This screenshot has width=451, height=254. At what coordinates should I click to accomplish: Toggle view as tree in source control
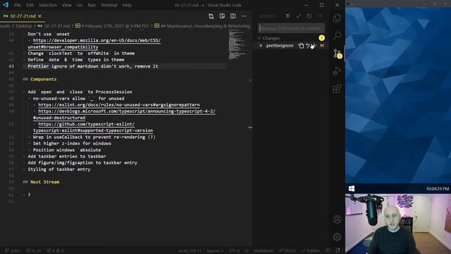coord(288,16)
